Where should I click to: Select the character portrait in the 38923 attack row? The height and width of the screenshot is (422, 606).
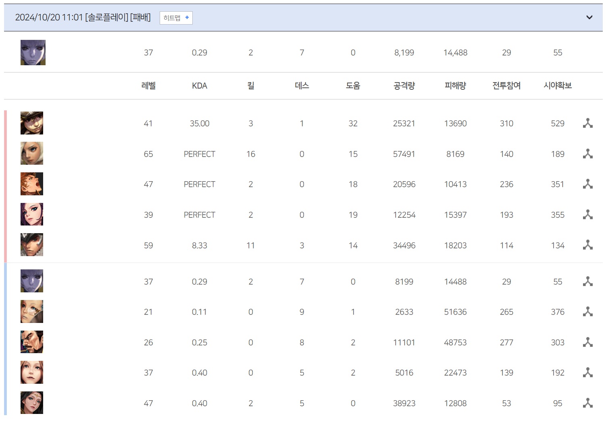click(x=32, y=403)
